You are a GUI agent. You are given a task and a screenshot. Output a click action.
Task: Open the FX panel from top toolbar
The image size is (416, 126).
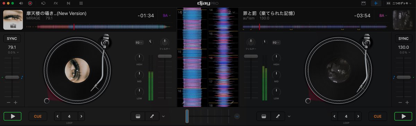coord(56,3)
